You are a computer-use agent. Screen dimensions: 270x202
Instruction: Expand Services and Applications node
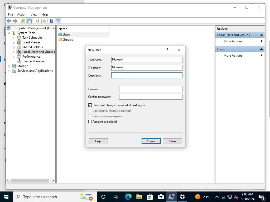9,71
